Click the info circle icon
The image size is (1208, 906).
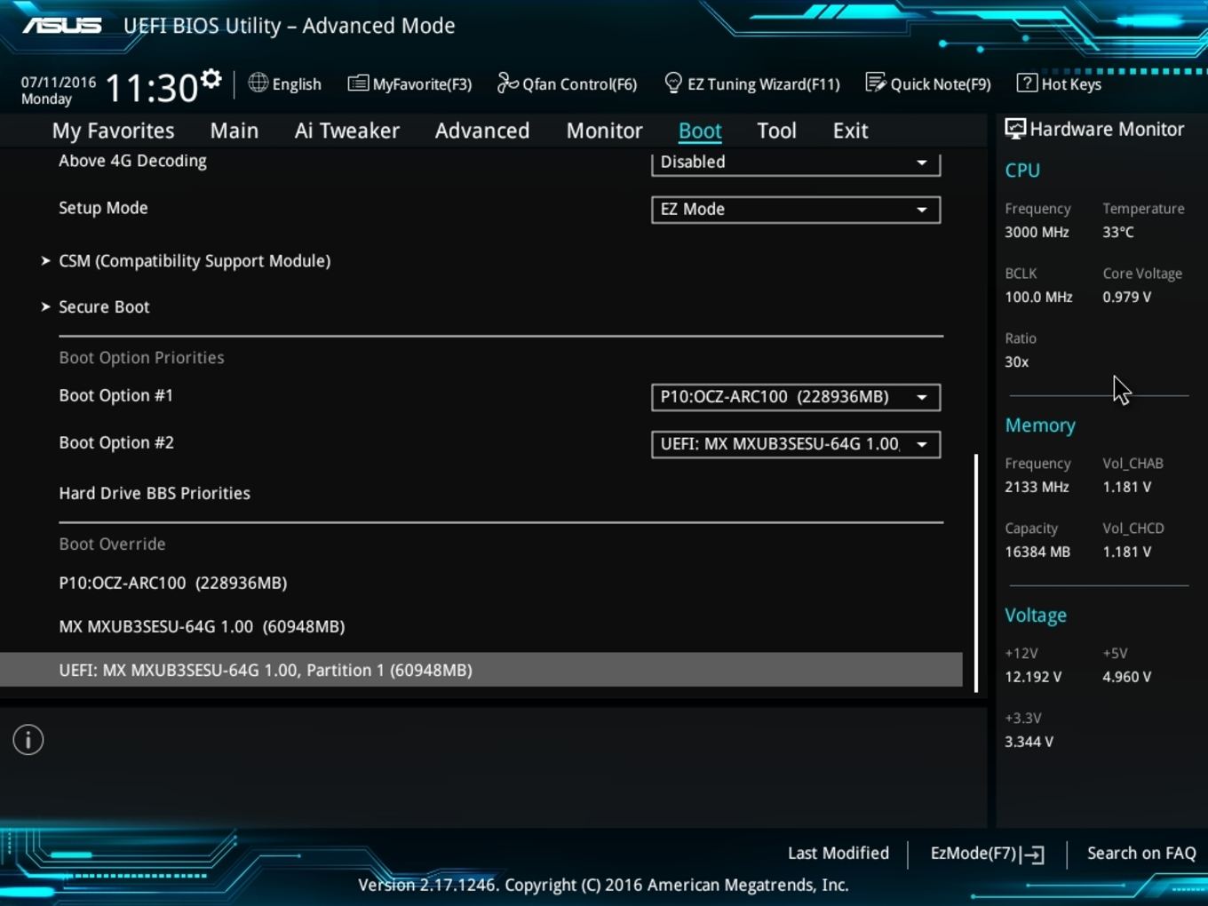(28, 740)
